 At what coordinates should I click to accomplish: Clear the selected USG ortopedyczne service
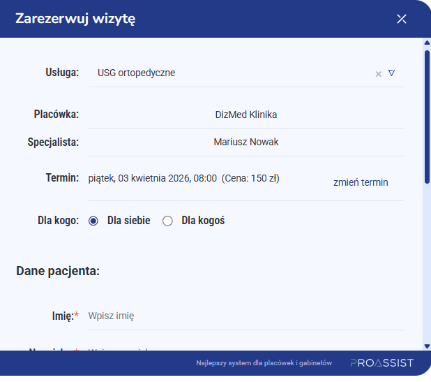[x=379, y=73]
